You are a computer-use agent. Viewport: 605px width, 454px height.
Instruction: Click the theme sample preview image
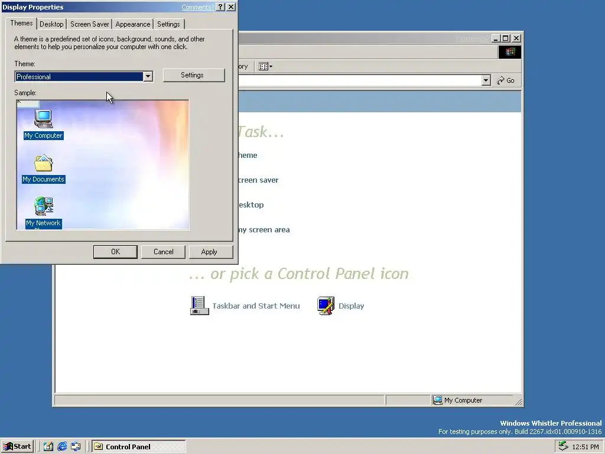point(103,165)
